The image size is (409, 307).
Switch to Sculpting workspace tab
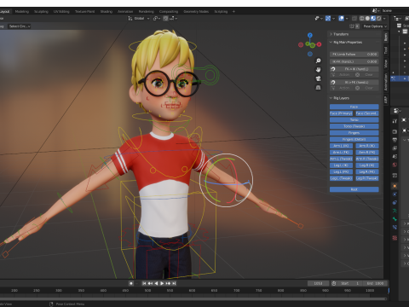[x=41, y=12]
